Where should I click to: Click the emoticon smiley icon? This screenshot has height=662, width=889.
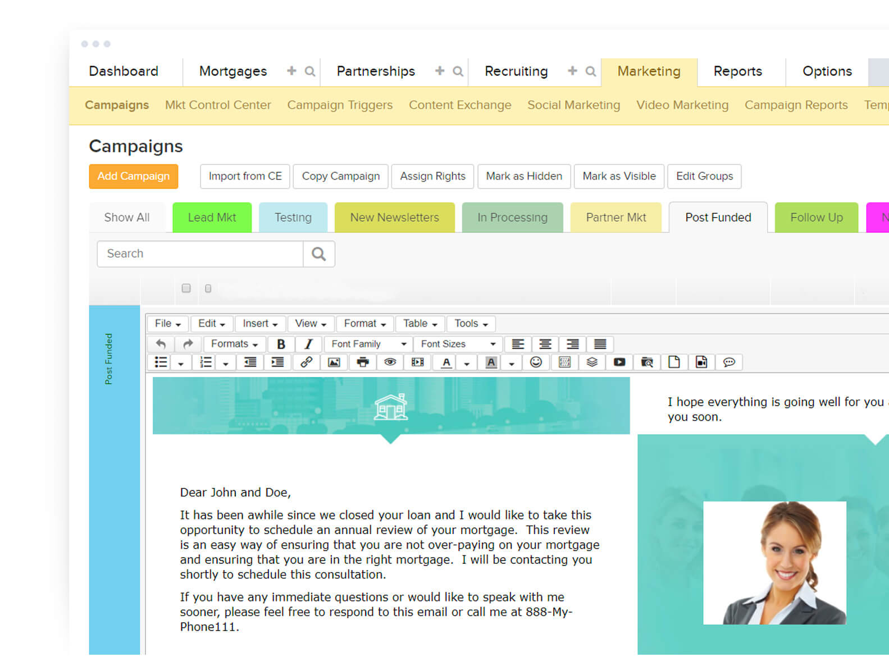(x=536, y=362)
